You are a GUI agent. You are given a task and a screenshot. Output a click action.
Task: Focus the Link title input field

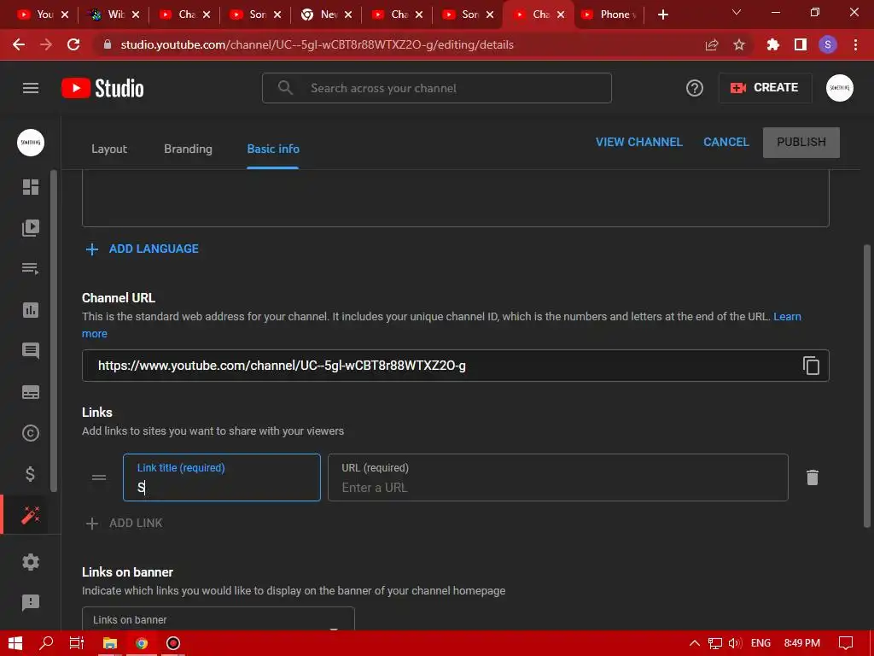221,477
